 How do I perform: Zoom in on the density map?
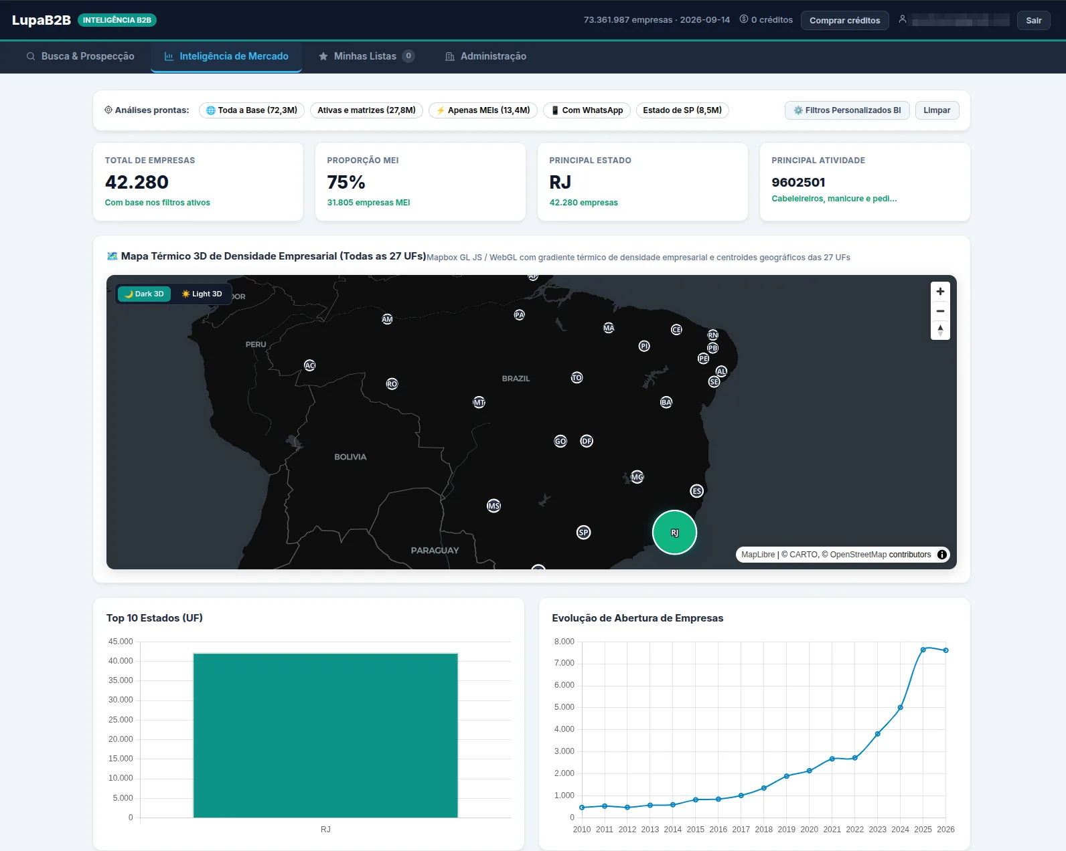(940, 292)
